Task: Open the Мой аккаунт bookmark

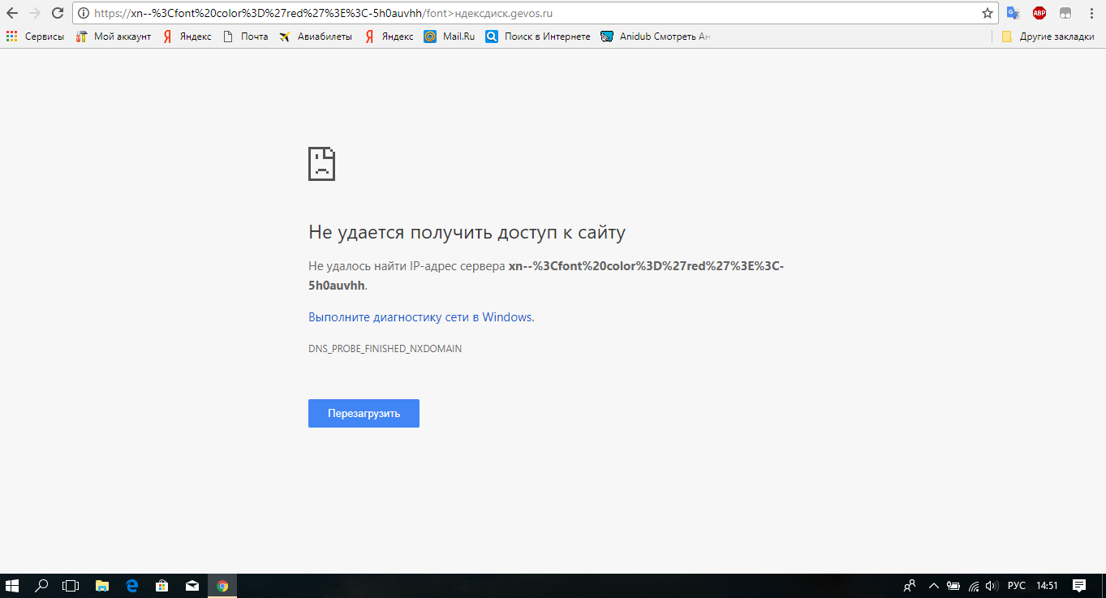Action: 114,37
